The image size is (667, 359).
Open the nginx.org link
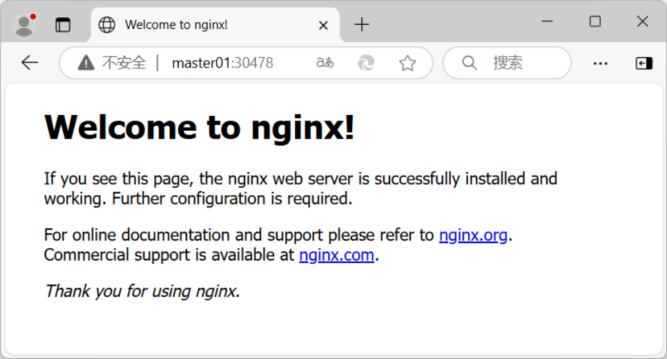[474, 235]
